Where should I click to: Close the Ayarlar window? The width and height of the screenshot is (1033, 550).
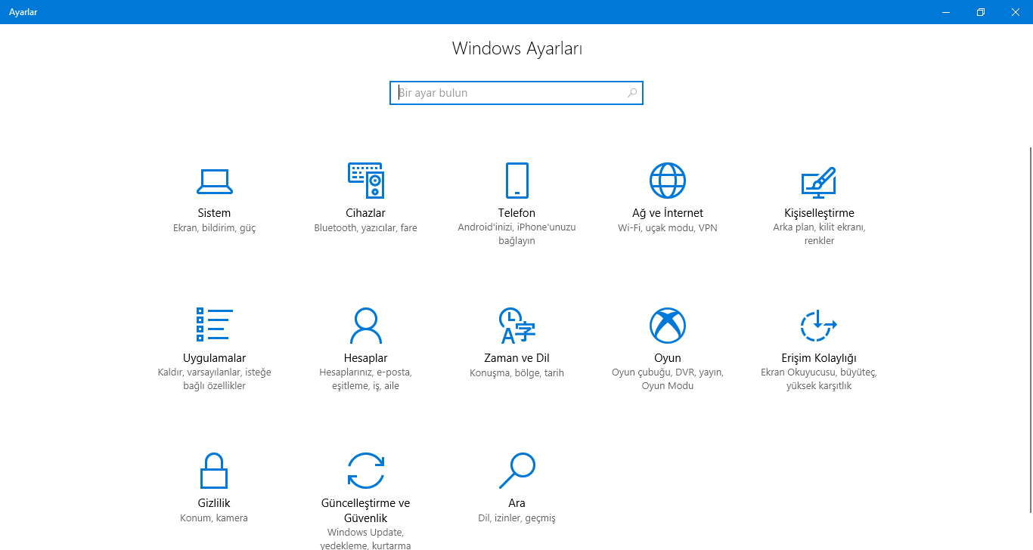(1016, 12)
